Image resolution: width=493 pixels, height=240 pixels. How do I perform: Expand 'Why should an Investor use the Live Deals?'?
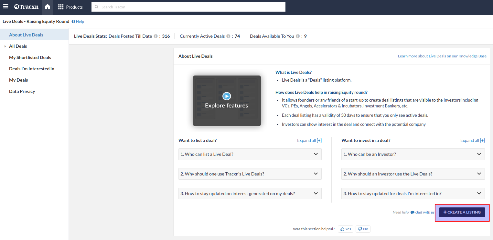coord(413,174)
